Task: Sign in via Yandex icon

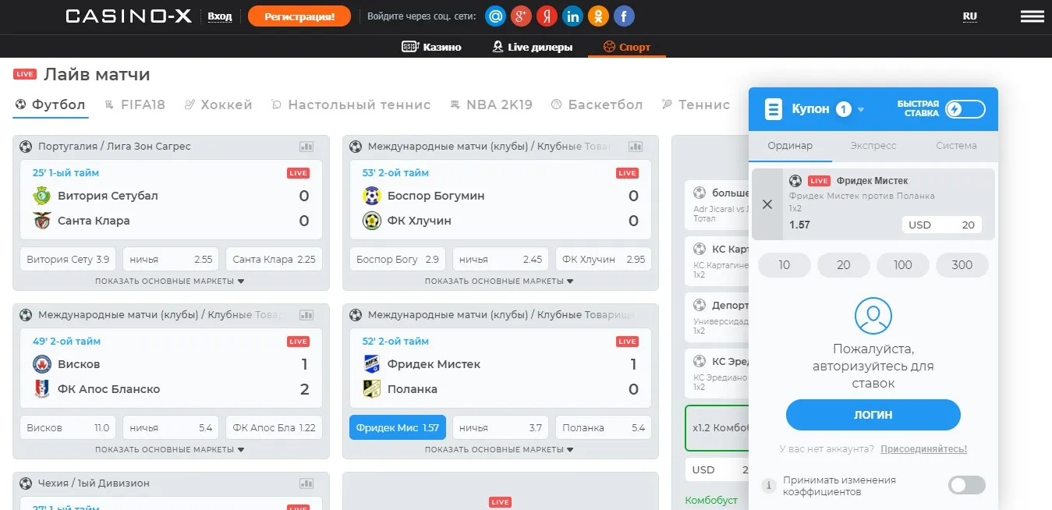Action: coord(547,16)
